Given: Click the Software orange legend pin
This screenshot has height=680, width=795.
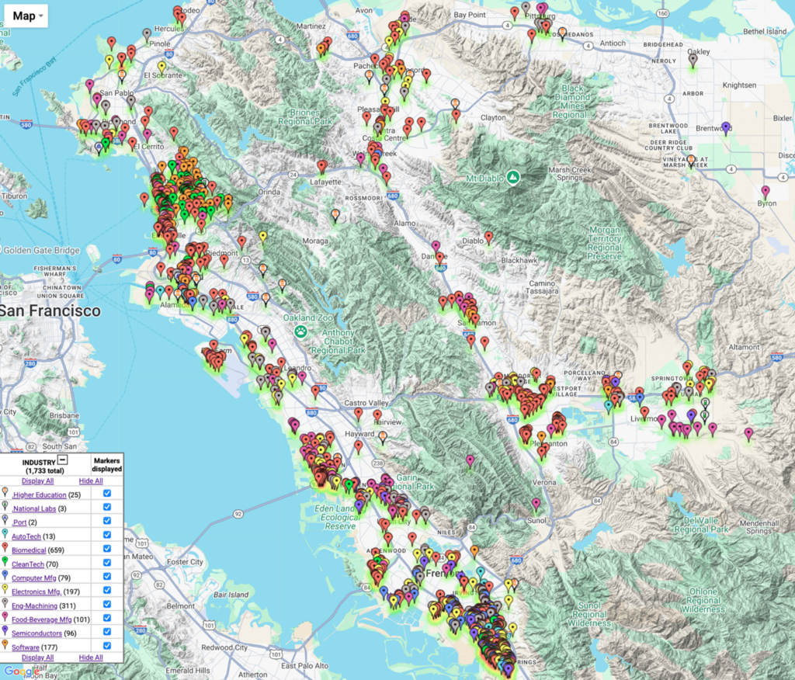Looking at the screenshot, I should pyautogui.click(x=5, y=645).
